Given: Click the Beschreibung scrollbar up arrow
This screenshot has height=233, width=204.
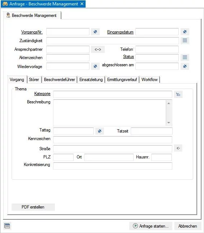Looking at the screenshot, I should coord(169,103).
